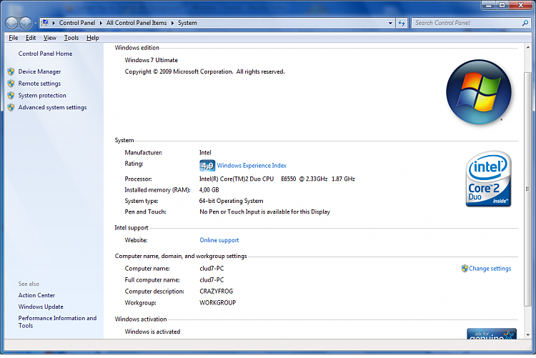The image size is (536, 358).
Task: Click computer description CRAZYFROG
Action: click(217, 292)
